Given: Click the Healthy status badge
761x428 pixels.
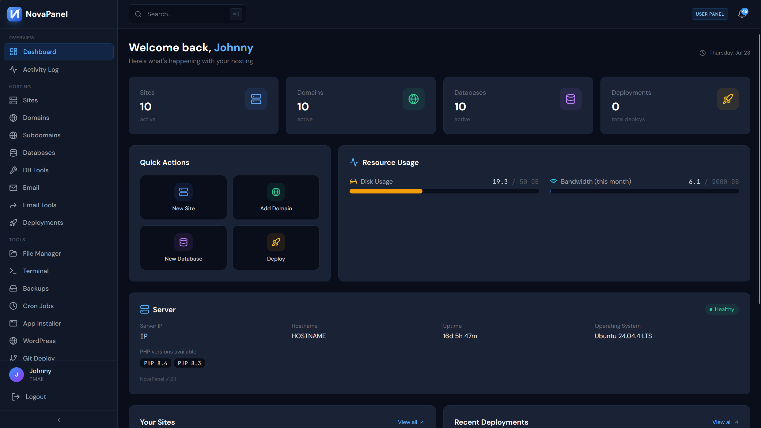Looking at the screenshot, I should point(722,309).
